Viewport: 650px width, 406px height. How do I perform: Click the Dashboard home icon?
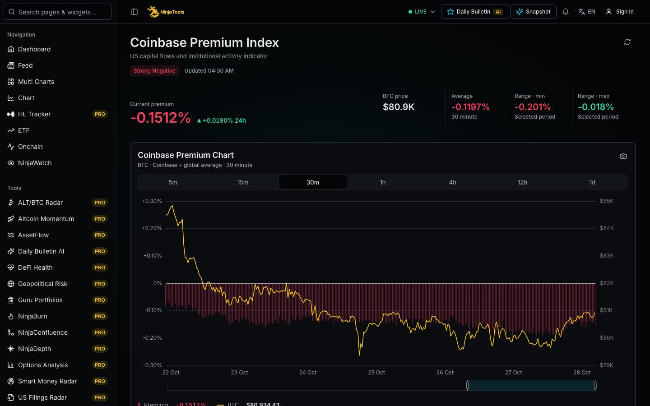11,49
